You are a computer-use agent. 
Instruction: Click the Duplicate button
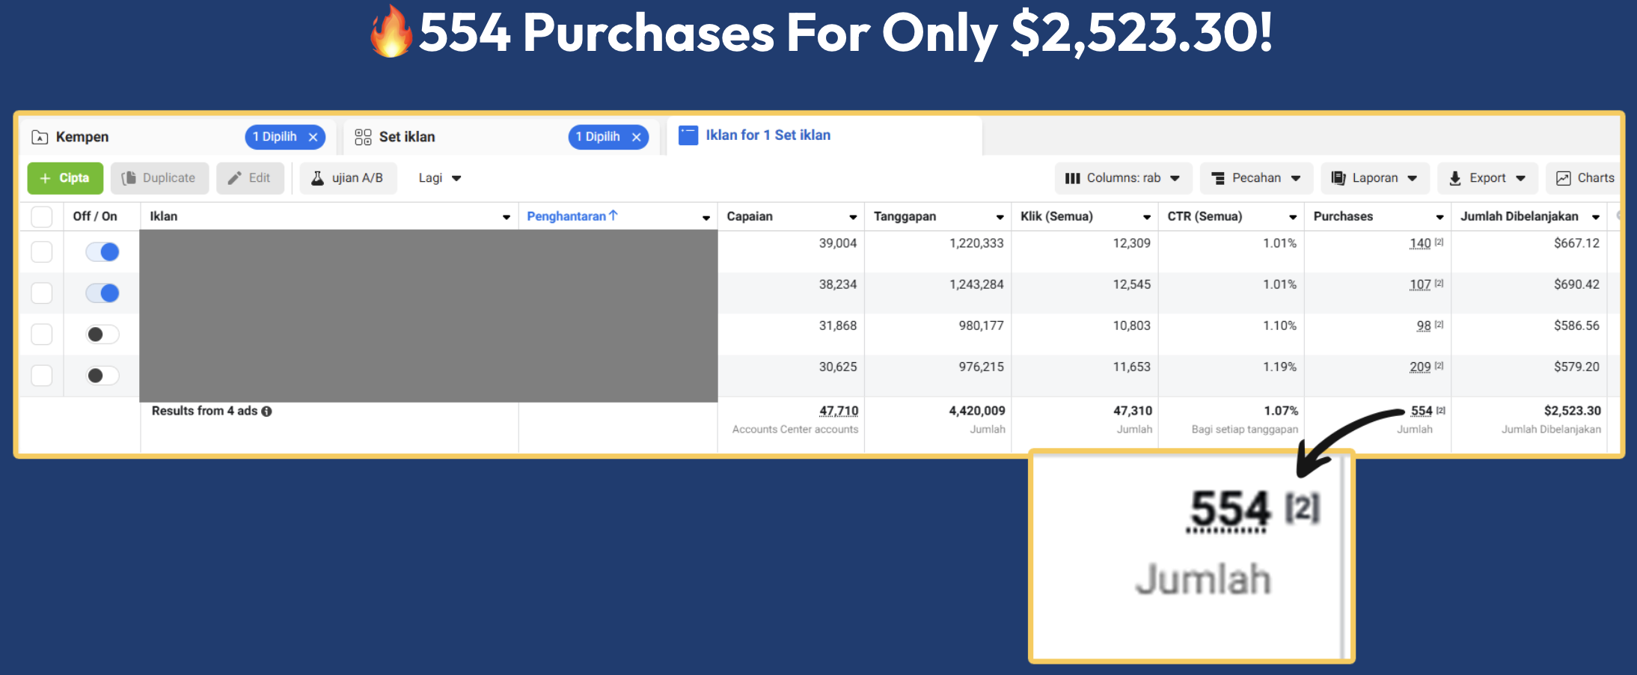159,178
